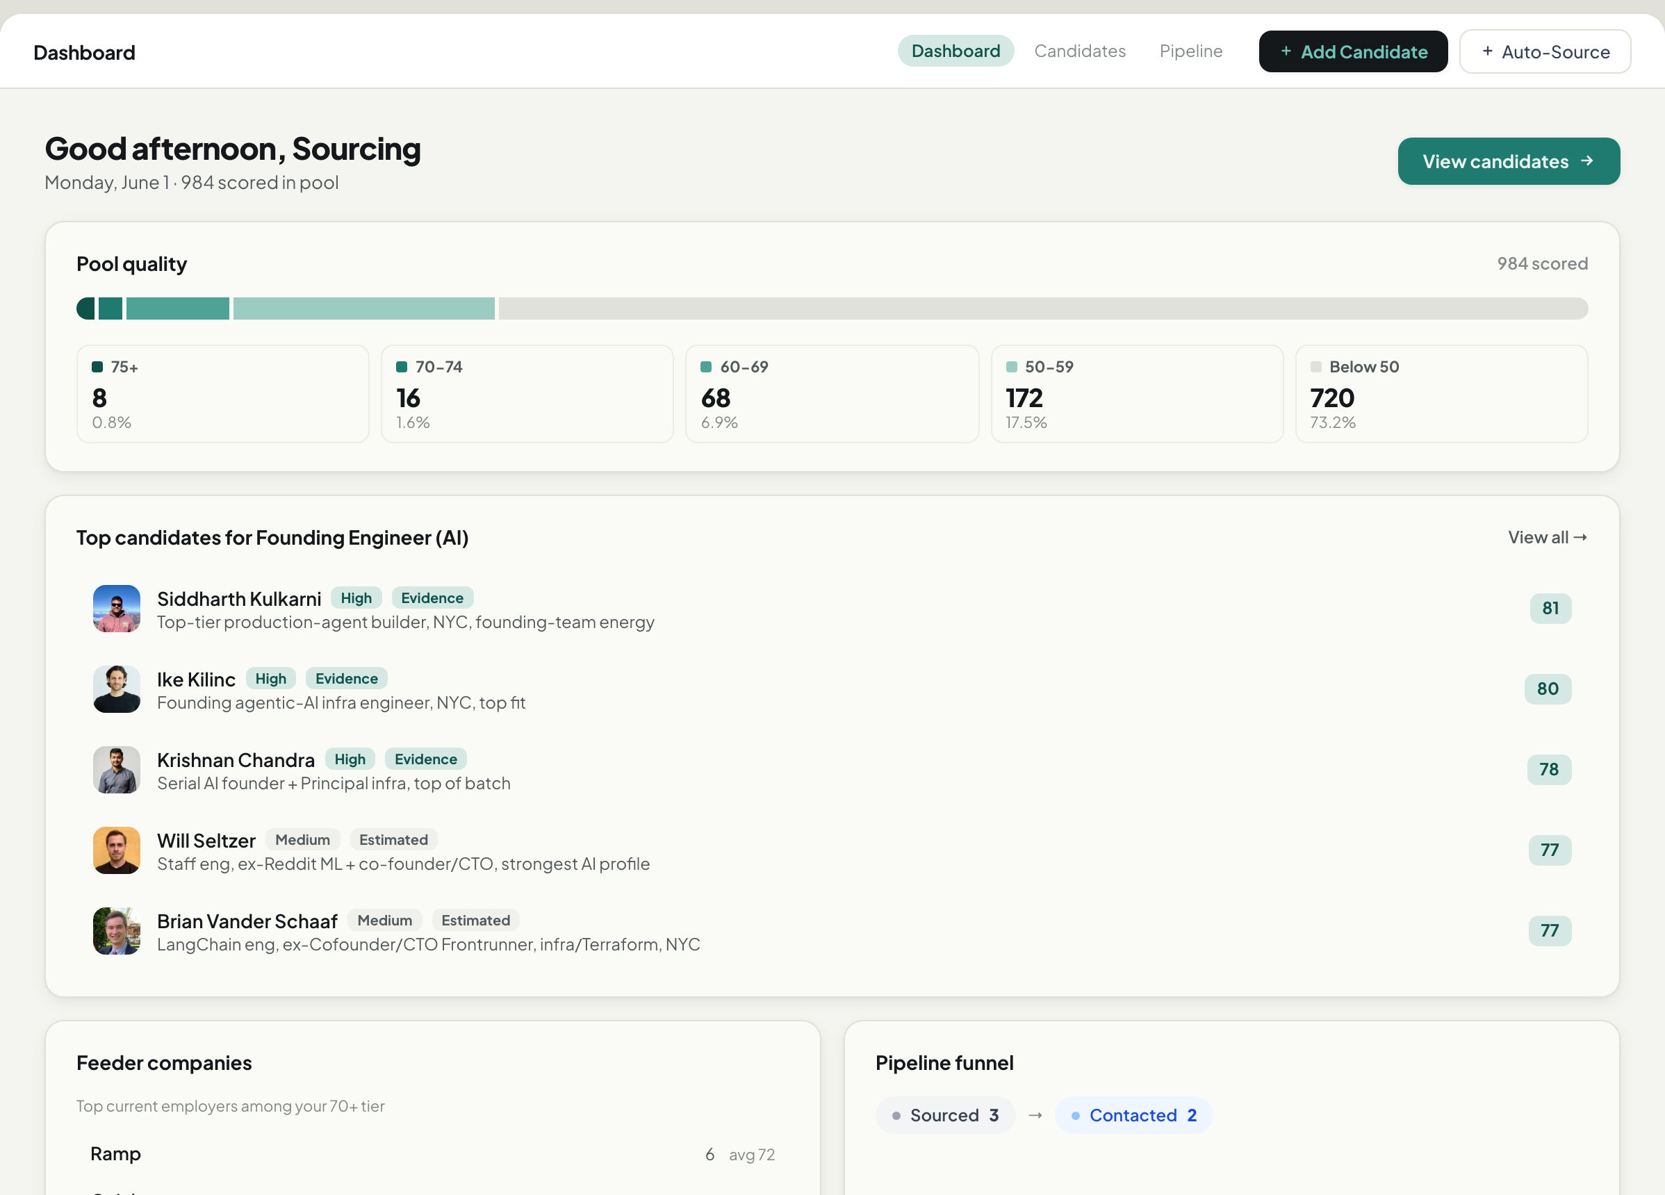Click the score 81 badge
The image size is (1665, 1195).
coord(1550,609)
